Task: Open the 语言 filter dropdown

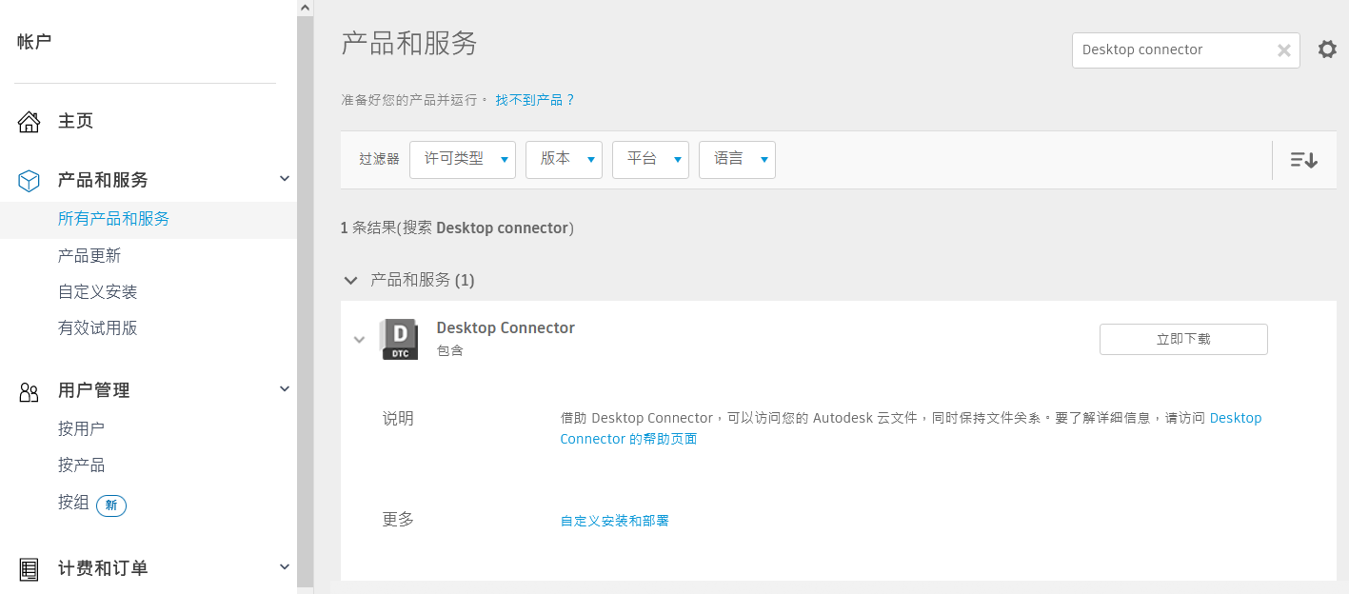Action: point(737,160)
